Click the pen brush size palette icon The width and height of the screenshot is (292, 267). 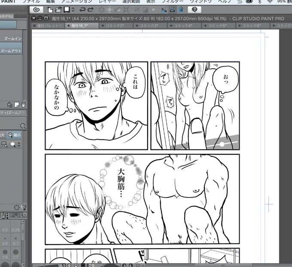[5, 215]
